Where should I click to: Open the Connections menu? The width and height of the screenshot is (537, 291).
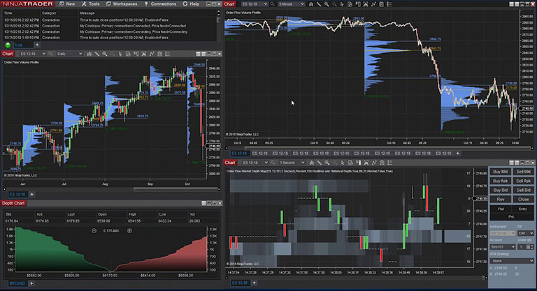tap(160, 3)
